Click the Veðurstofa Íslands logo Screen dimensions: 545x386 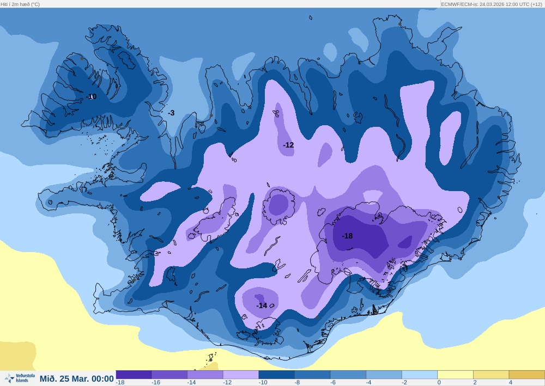coord(20,378)
